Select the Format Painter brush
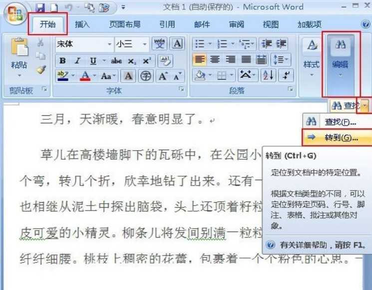 (41, 69)
